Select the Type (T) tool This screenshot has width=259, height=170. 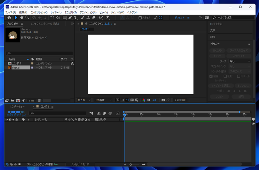pyautogui.click(x=76, y=18)
